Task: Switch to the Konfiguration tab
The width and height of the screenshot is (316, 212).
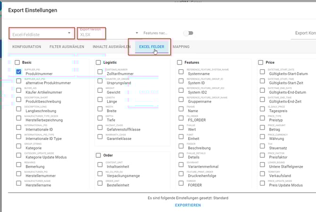Action: click(26, 47)
